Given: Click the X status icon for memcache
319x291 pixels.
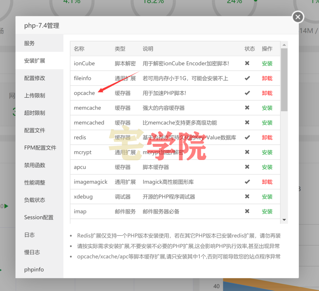Looking at the screenshot, I should pos(247,107).
